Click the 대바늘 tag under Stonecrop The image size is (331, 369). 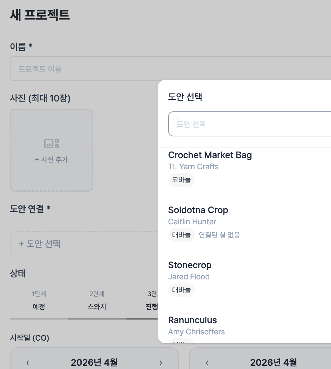pos(181,290)
